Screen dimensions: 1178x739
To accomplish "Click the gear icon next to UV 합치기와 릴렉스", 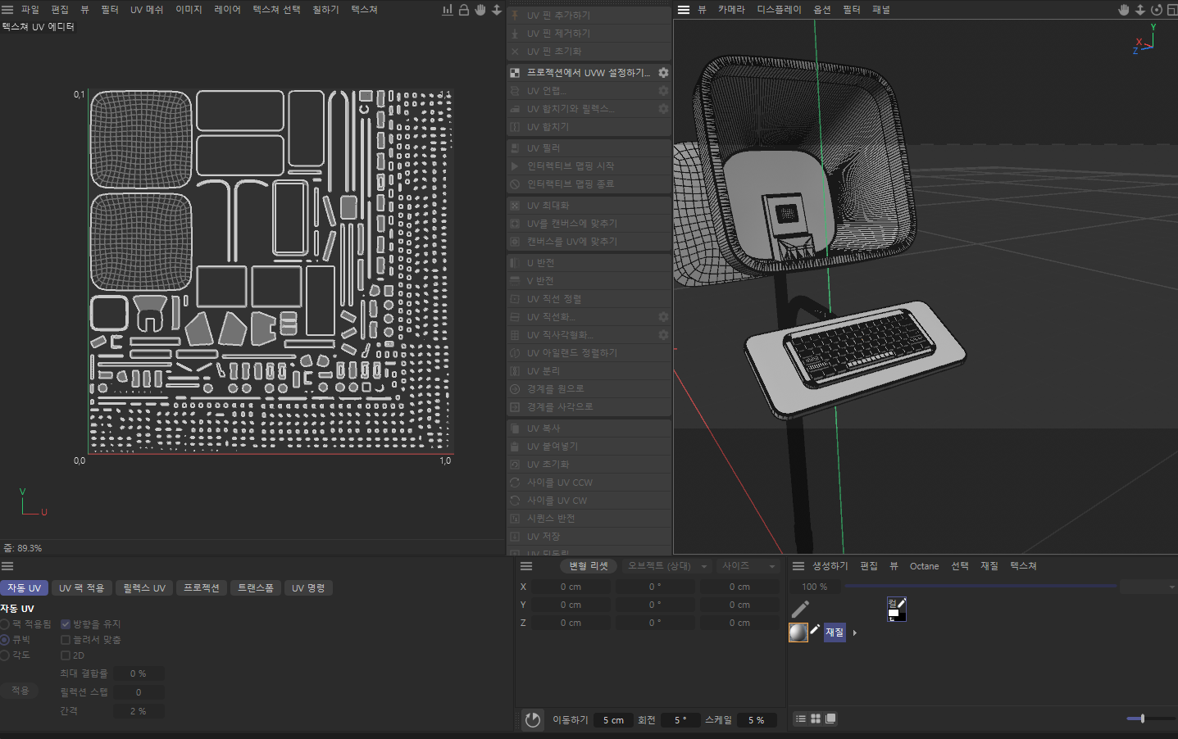I will [663, 109].
